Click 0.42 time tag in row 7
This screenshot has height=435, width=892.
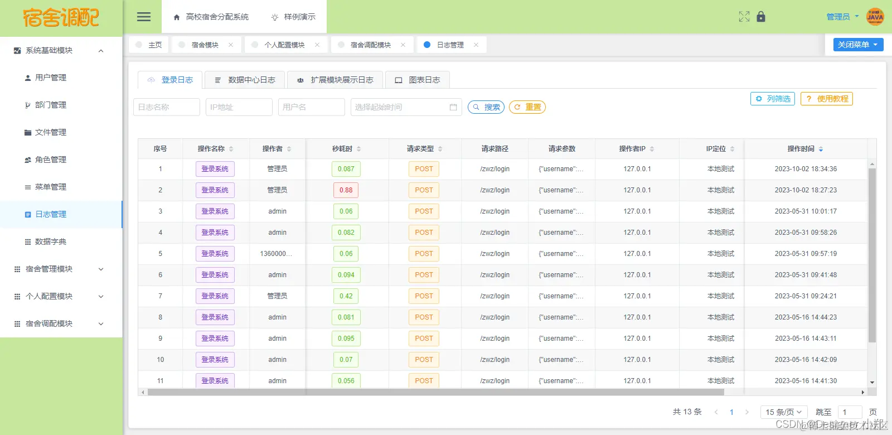click(346, 296)
